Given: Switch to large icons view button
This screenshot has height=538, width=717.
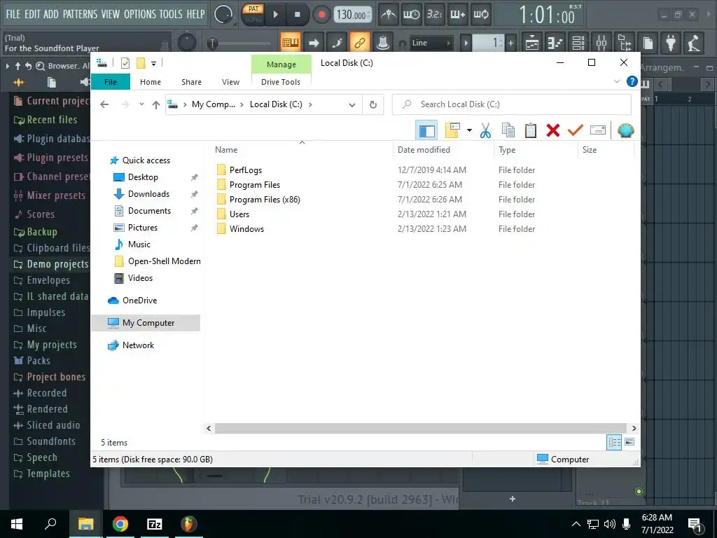Looking at the screenshot, I should click(629, 442).
